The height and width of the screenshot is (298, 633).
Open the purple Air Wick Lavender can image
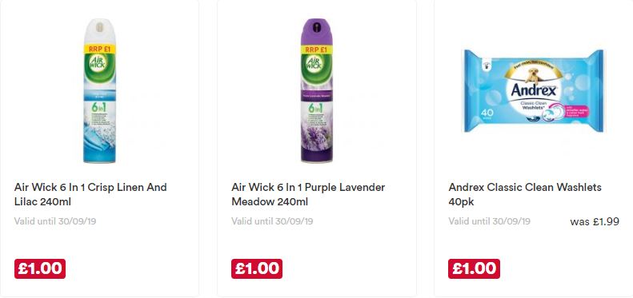pos(317,91)
